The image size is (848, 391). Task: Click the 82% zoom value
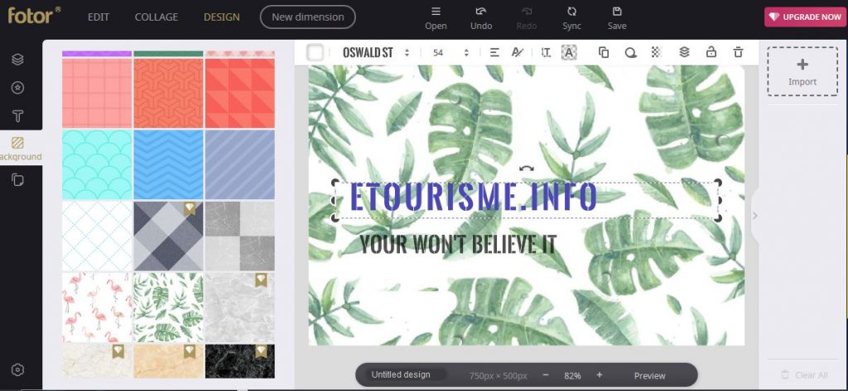pos(572,375)
